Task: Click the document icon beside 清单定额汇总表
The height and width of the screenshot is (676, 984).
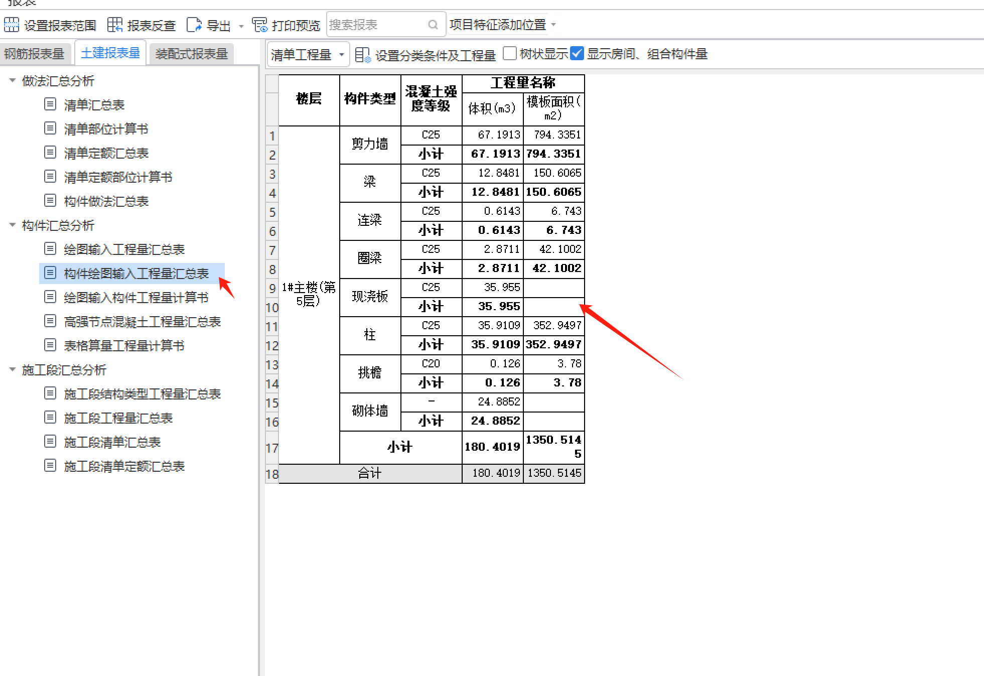Action: click(50, 153)
